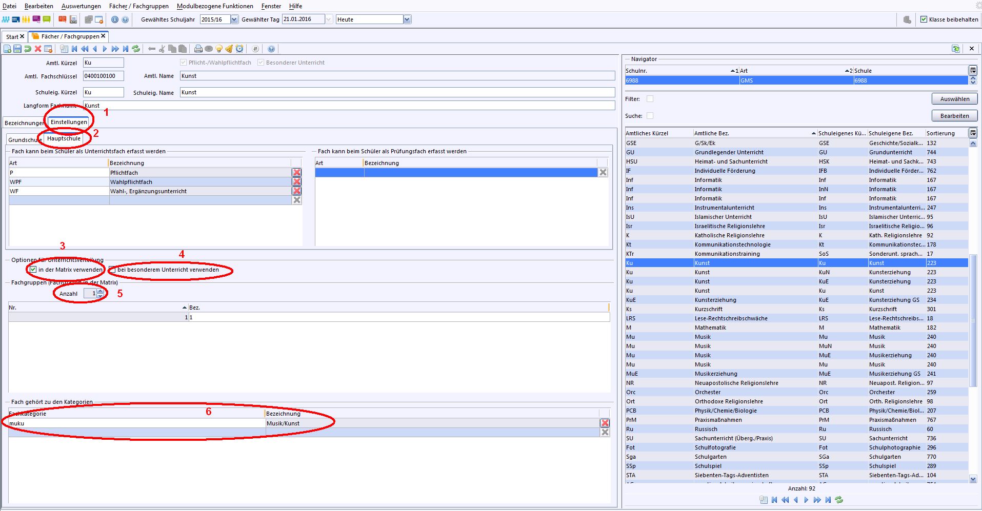Go to first record in Navigator footer
The image size is (982, 511).
click(774, 500)
